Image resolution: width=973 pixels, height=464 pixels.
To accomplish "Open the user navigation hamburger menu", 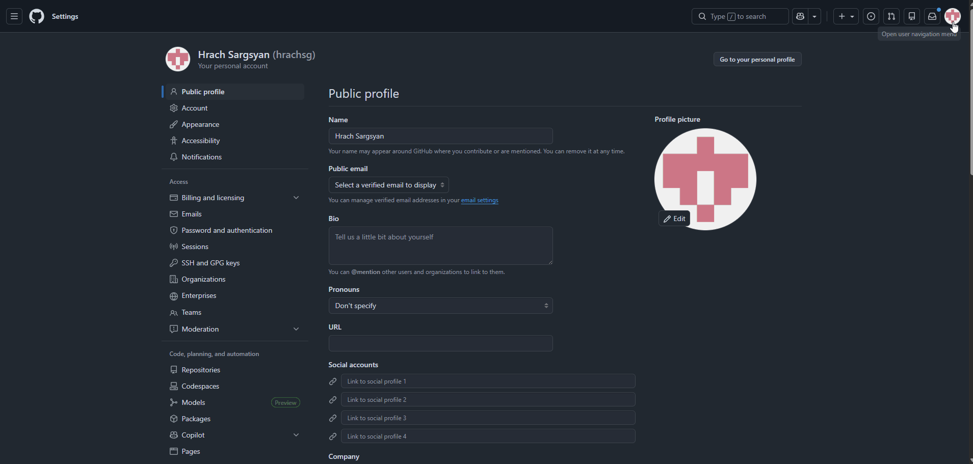I will tap(14, 16).
